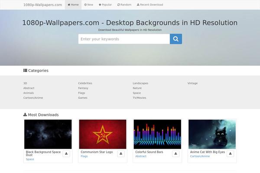
Task: Open Cartoon/Anime in Categories list
Action: click(33, 98)
